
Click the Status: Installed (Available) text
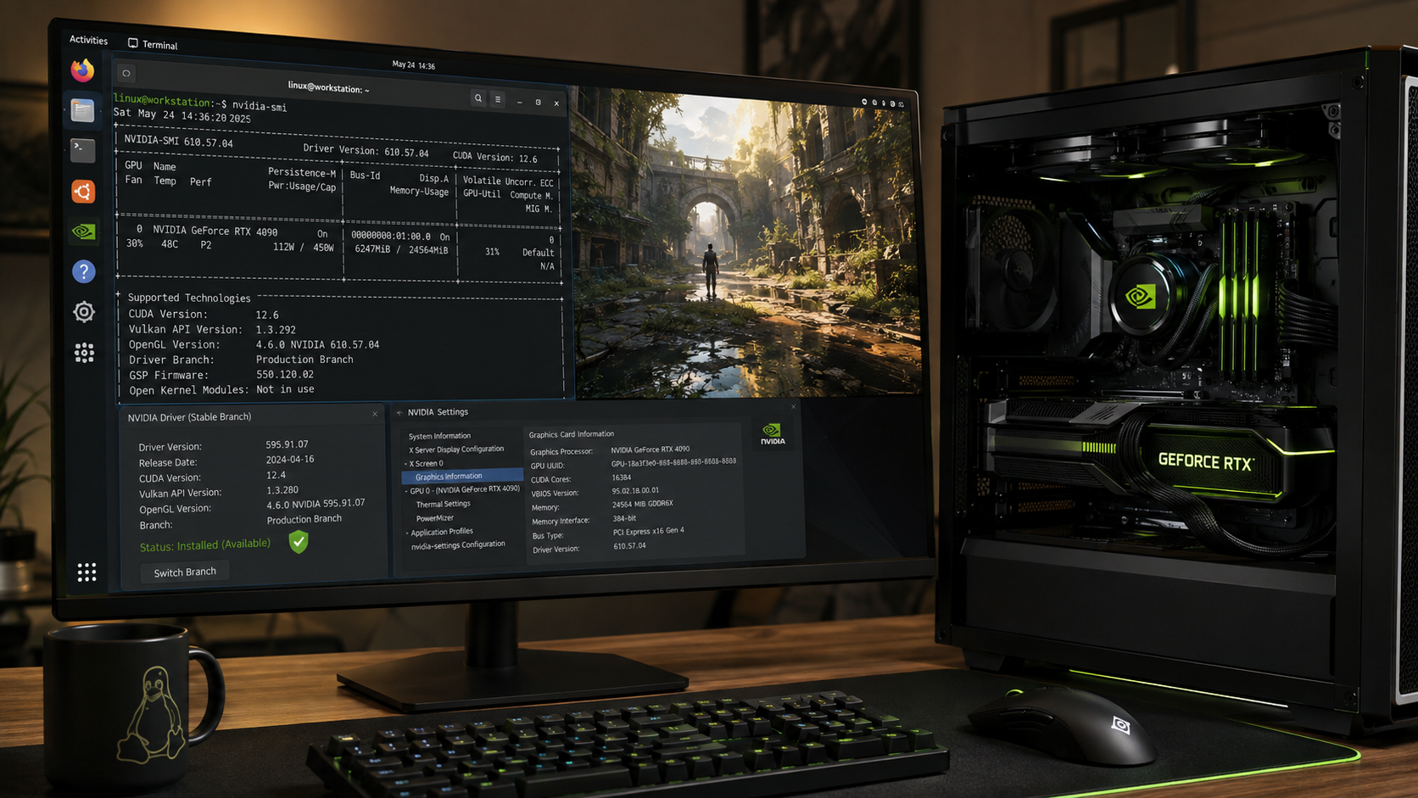[x=205, y=545]
